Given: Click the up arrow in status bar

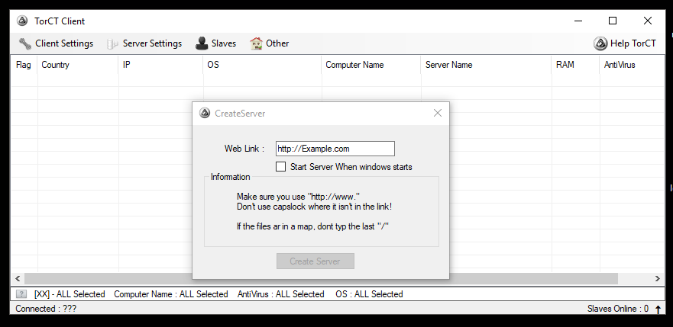Looking at the screenshot, I should [658, 309].
